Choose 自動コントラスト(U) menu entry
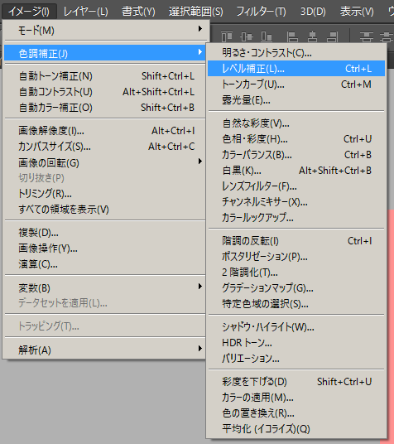The width and height of the screenshot is (394, 444). (x=105, y=92)
